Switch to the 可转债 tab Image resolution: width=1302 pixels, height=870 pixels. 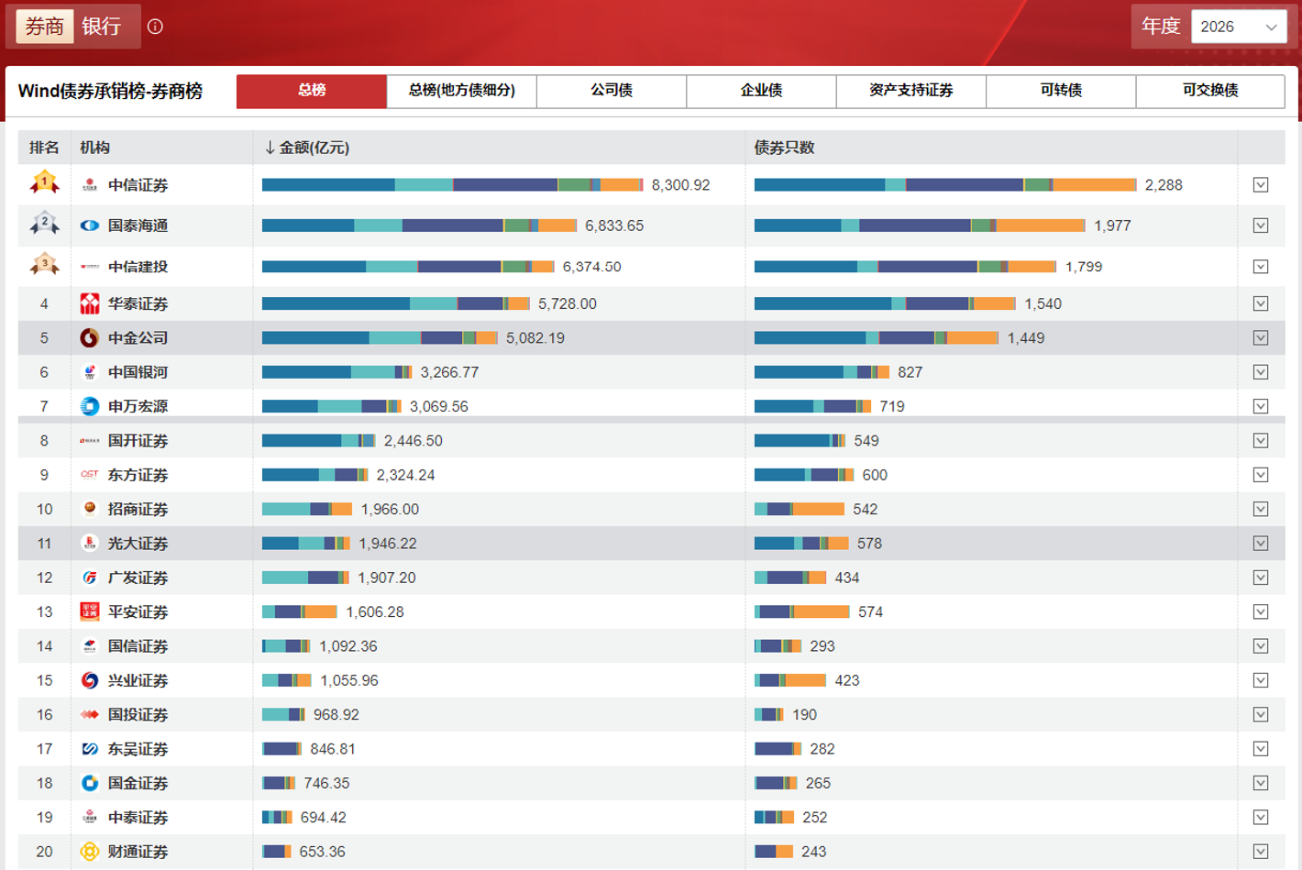1061,91
